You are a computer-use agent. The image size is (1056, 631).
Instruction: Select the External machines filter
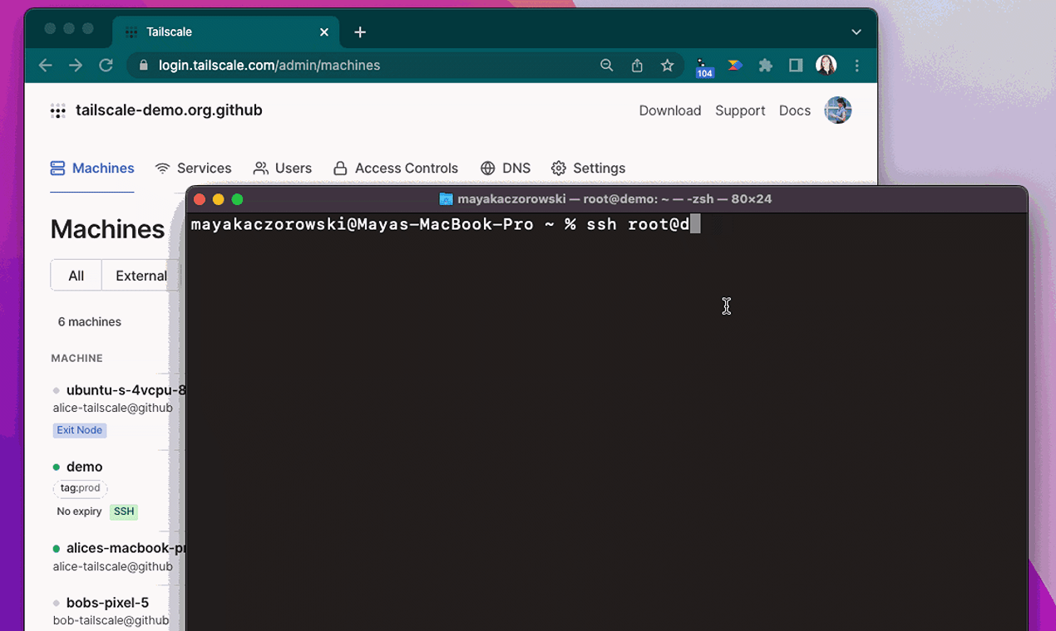141,276
